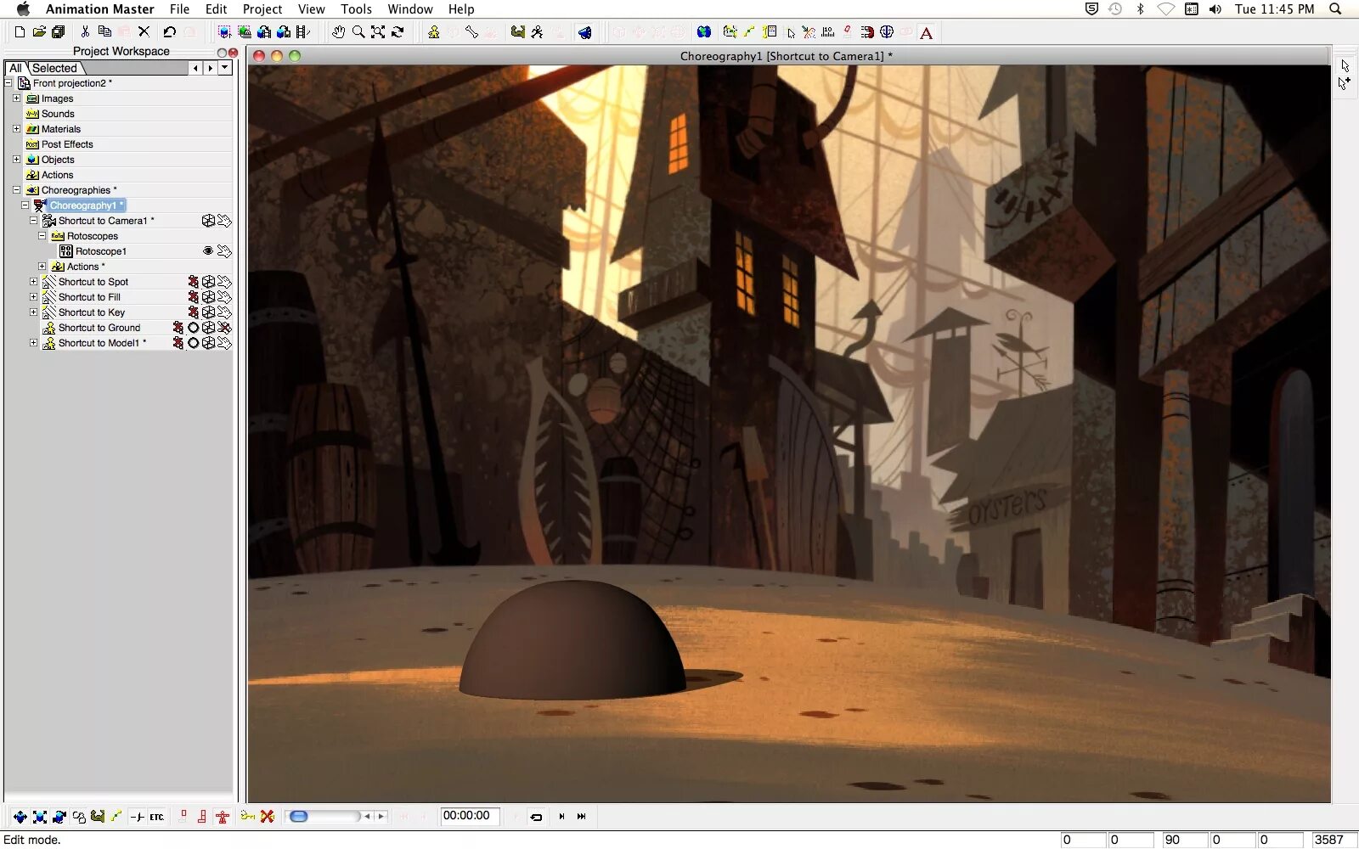This screenshot has width=1359, height=849.
Task: Switch to the Selected tab
Action: click(55, 68)
